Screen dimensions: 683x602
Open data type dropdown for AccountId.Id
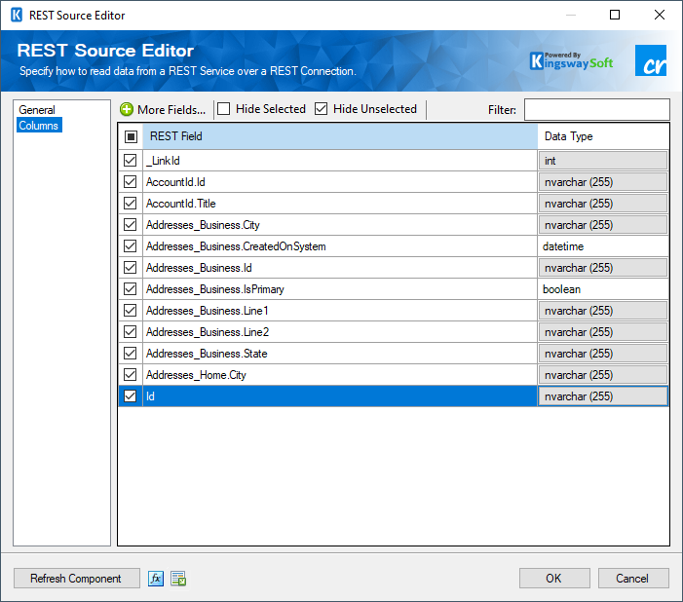pyautogui.click(x=603, y=181)
